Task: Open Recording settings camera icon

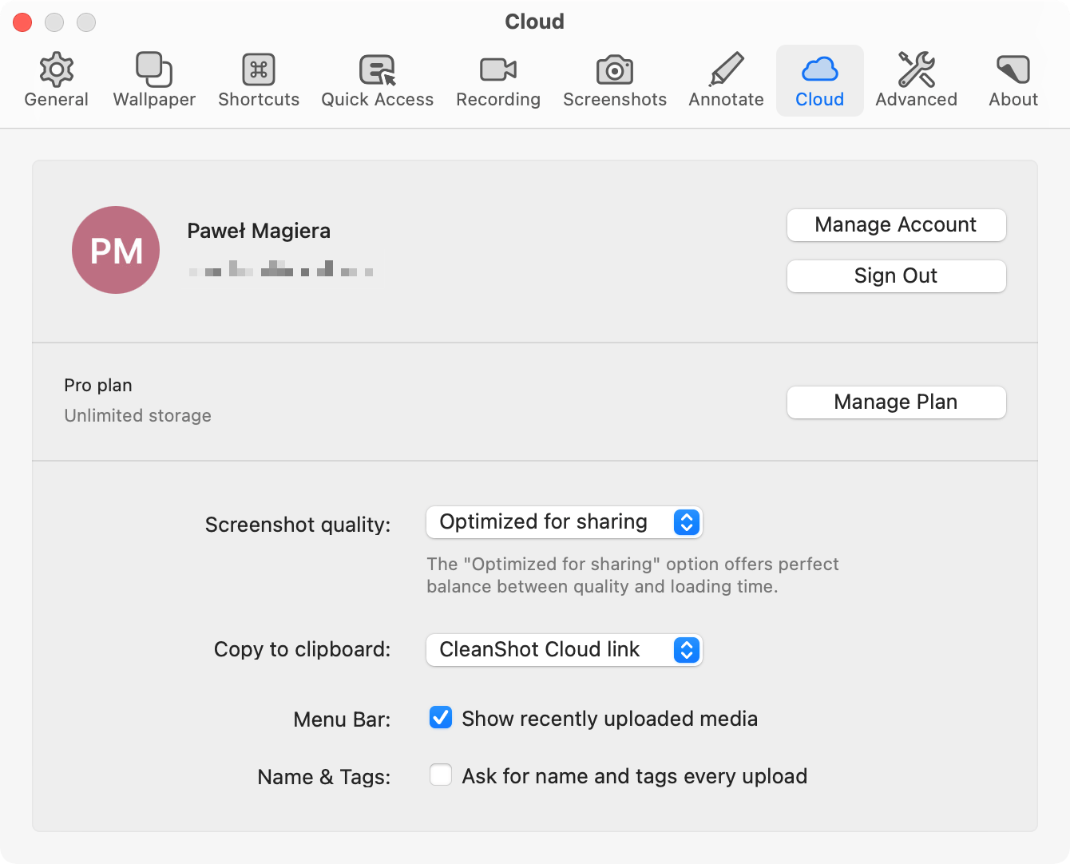Action: point(498,71)
